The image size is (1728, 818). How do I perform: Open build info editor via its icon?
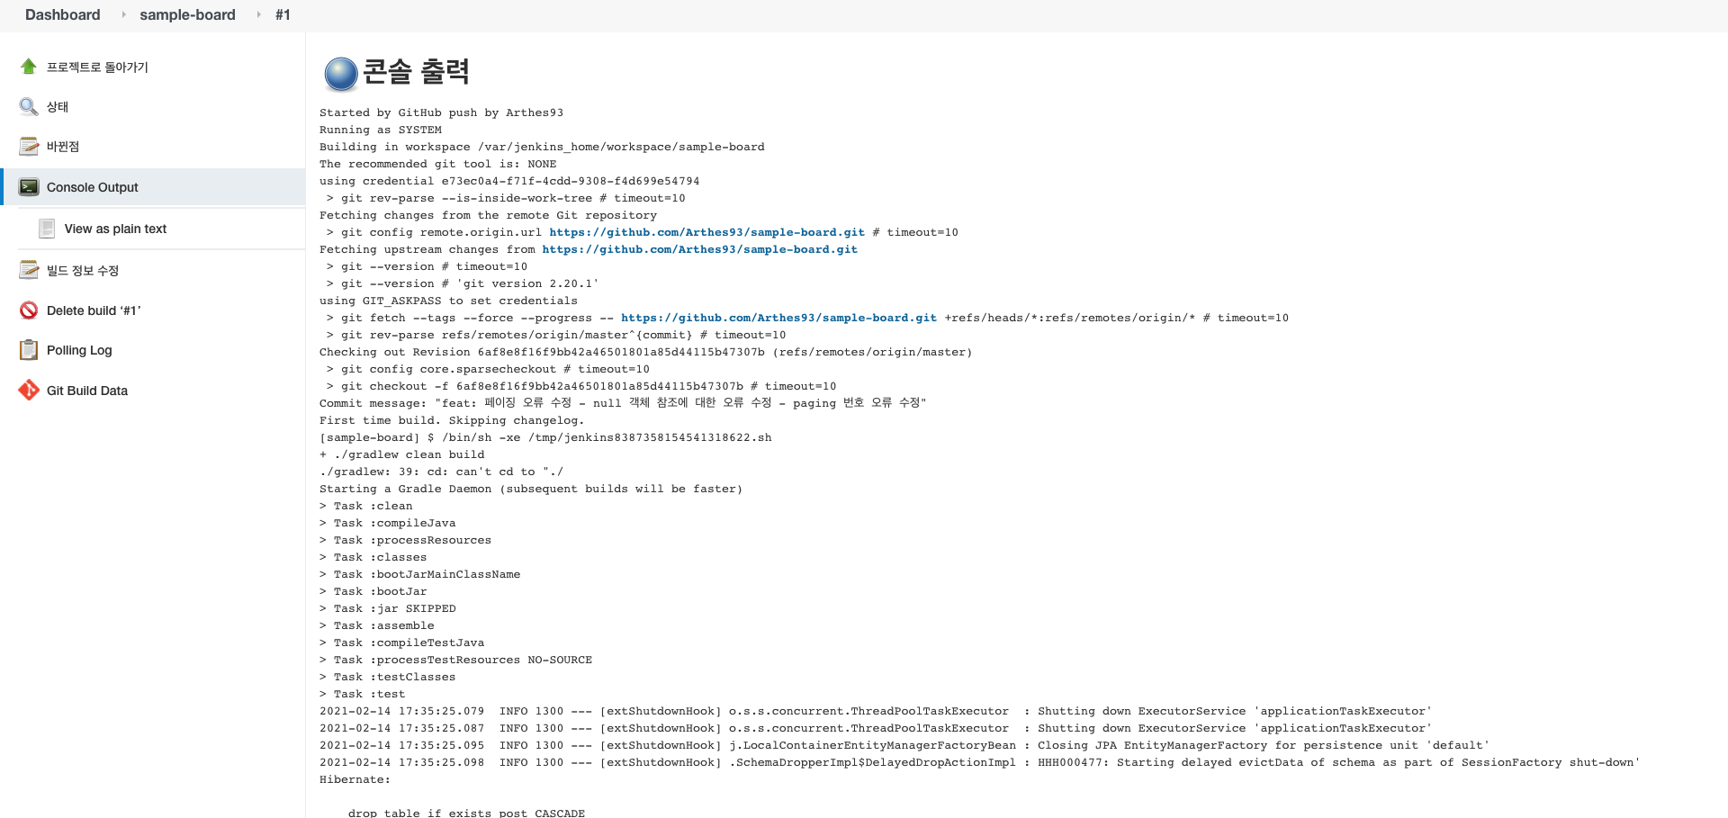[x=28, y=270]
